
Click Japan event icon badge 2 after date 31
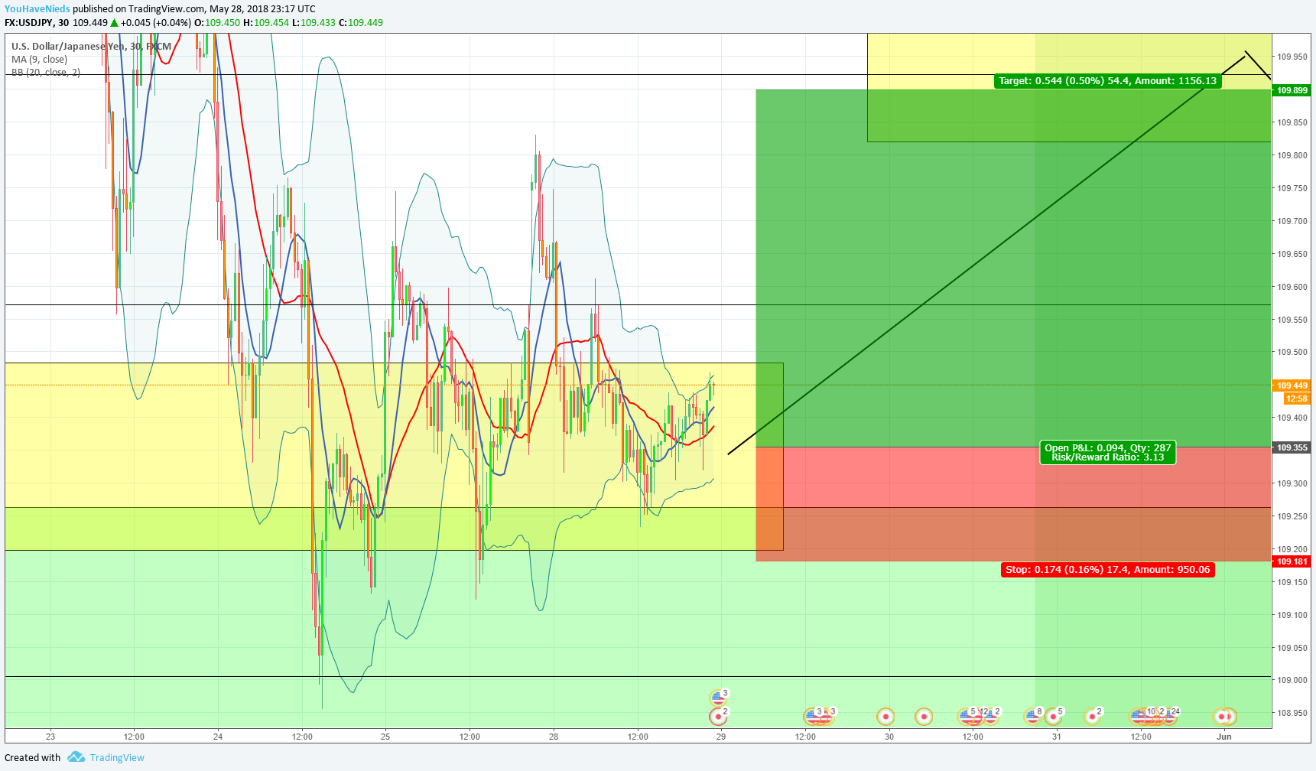(x=1093, y=716)
